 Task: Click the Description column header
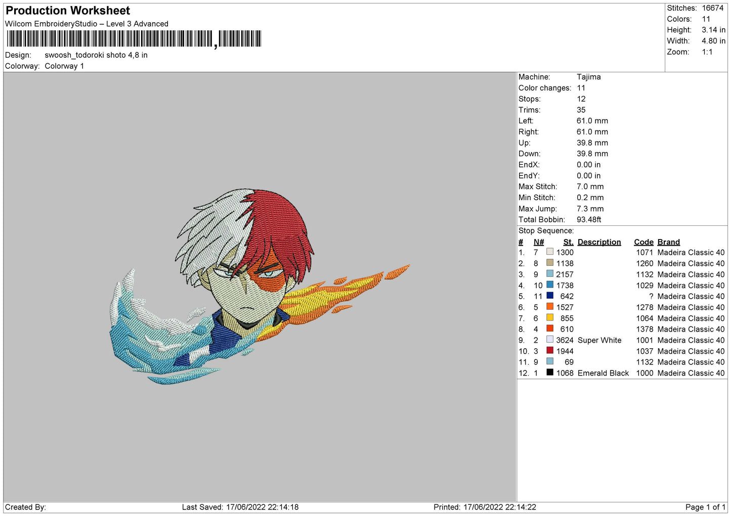pos(599,242)
